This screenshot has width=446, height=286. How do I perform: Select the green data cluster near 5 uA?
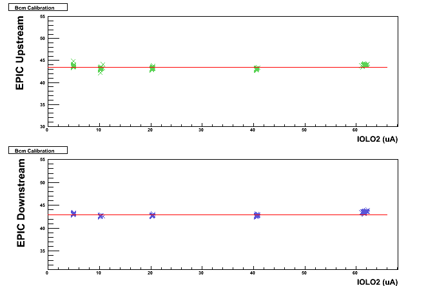click(x=73, y=65)
